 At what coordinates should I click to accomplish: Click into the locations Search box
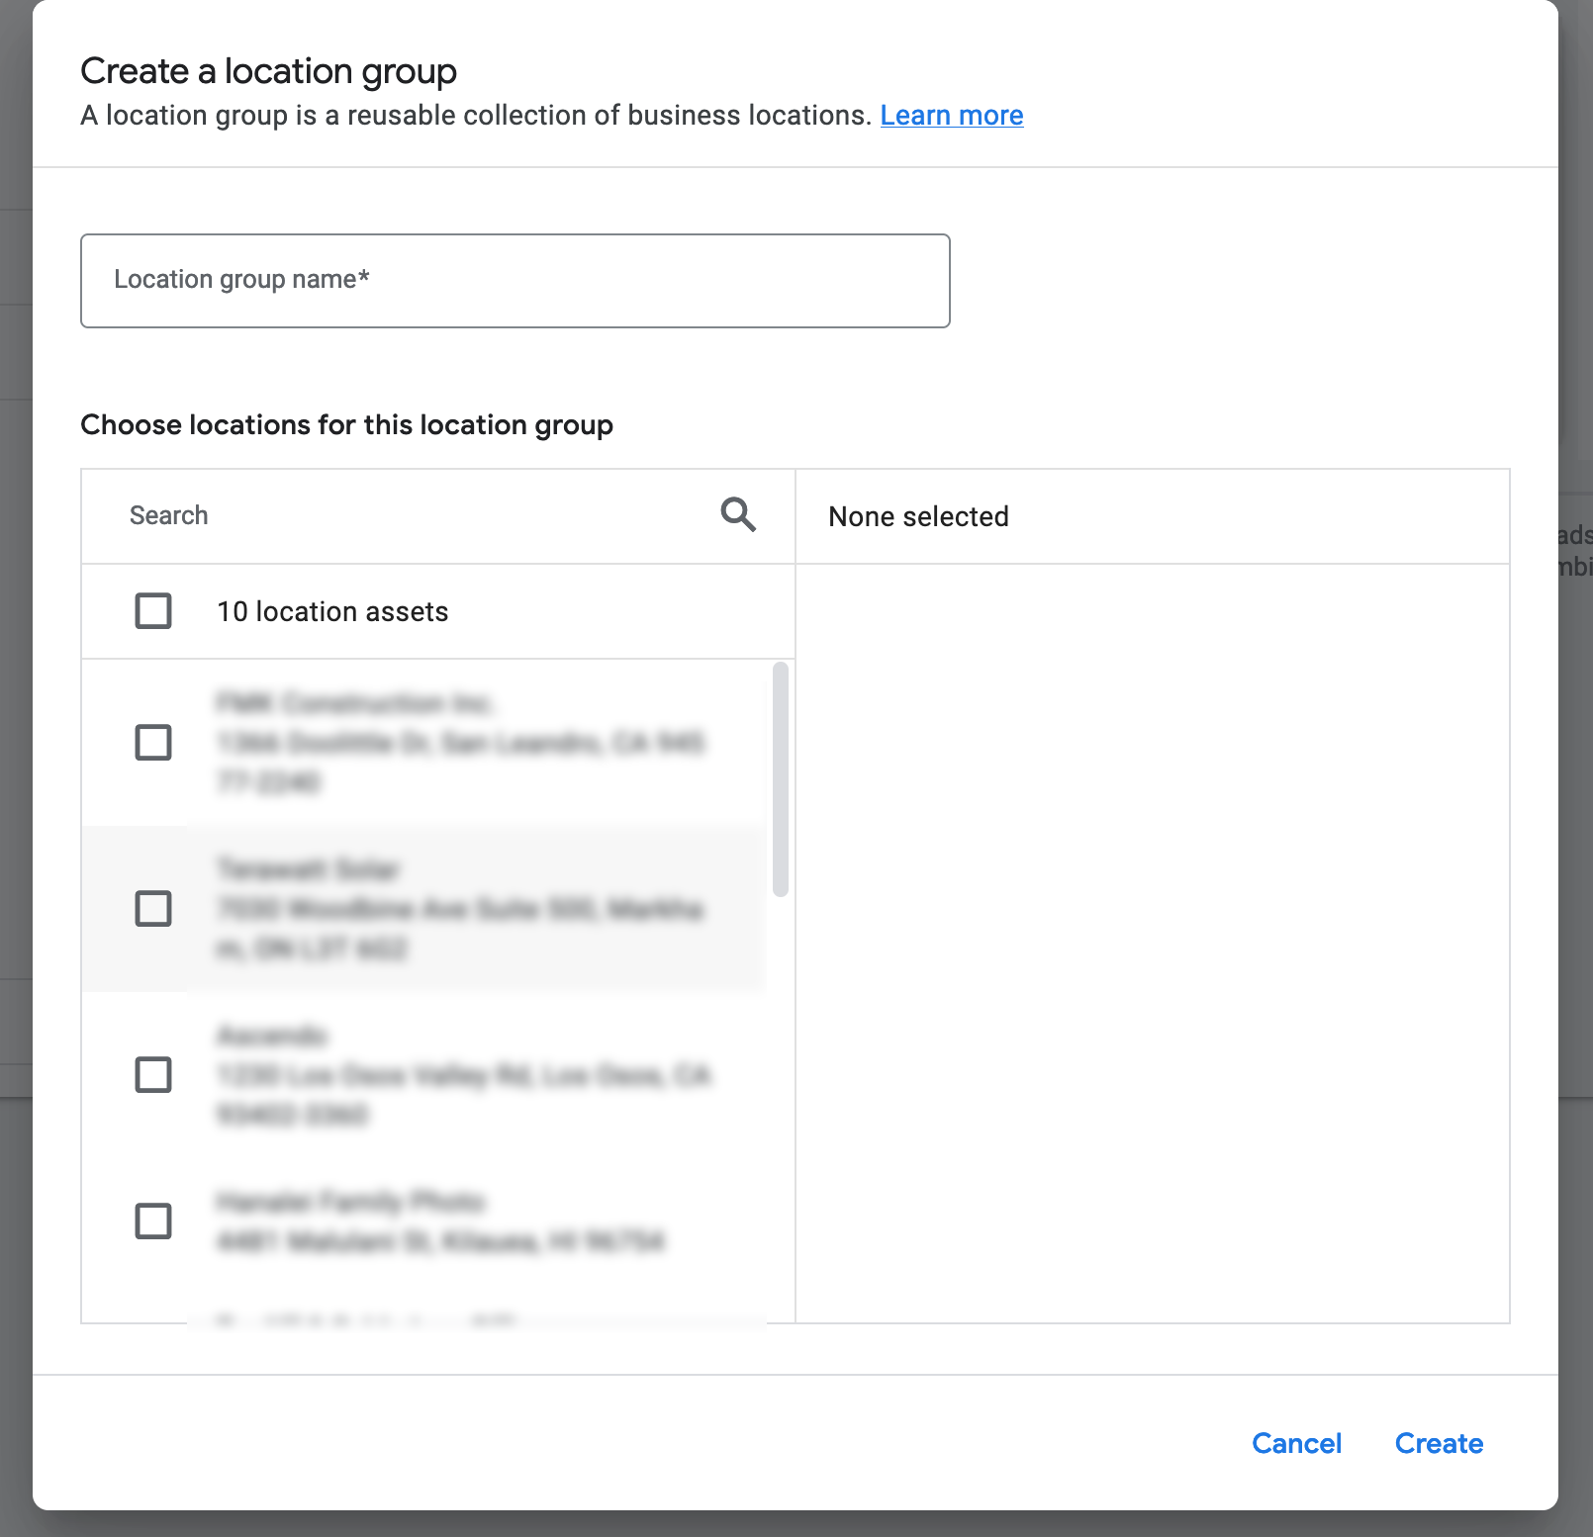416,515
